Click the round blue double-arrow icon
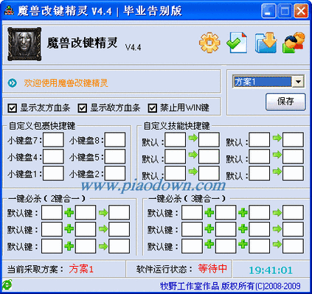The height and width of the screenshot is (294, 312). 13,83
